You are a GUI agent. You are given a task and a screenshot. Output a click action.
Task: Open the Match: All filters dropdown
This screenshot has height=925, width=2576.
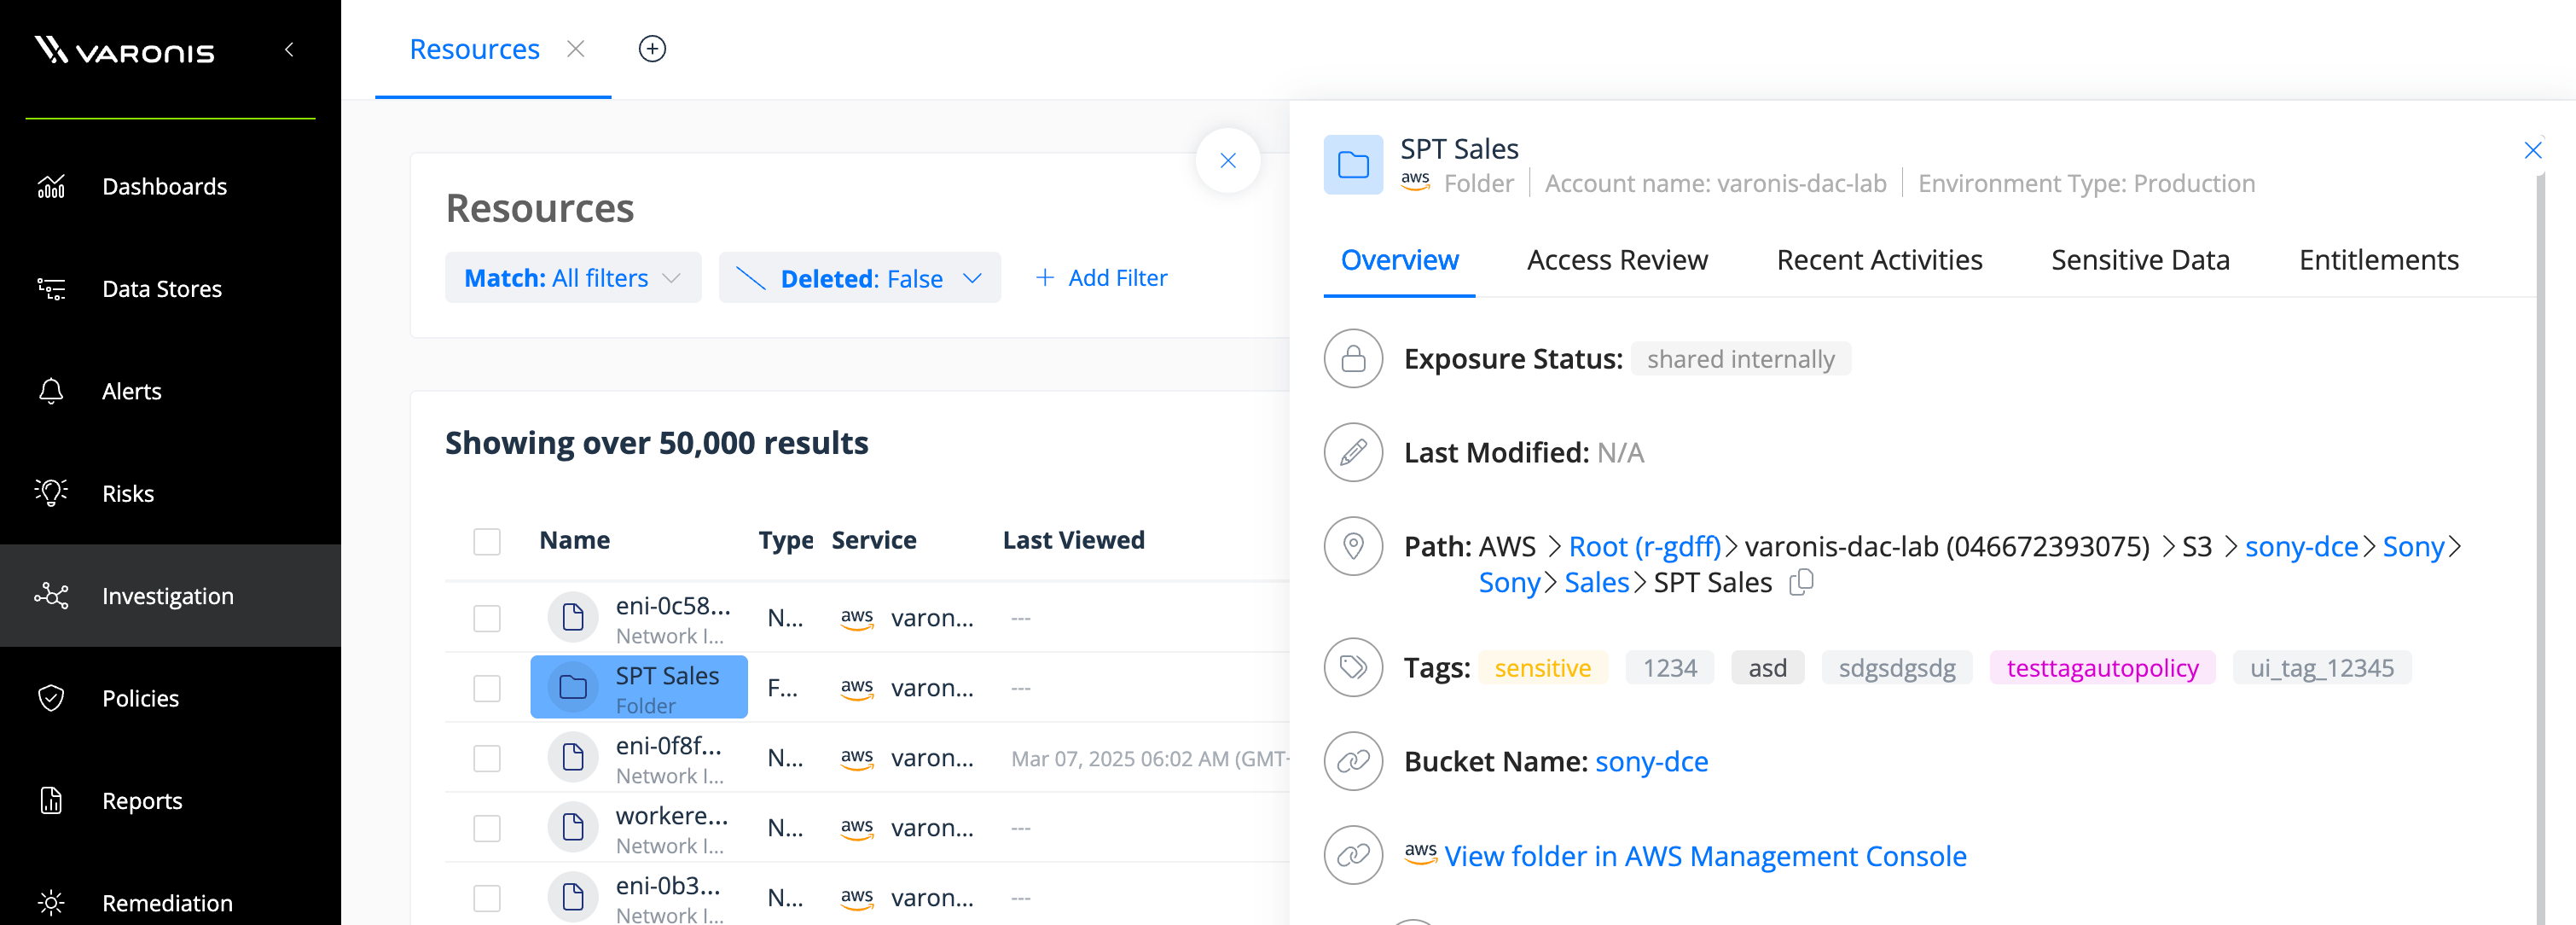tap(573, 277)
